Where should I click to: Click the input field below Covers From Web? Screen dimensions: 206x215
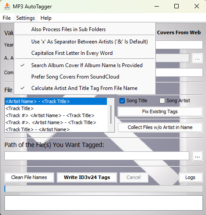click(x=179, y=45)
